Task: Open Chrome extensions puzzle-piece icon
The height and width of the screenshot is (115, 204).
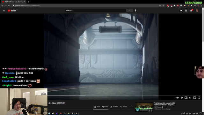Action: (x=191, y=6)
